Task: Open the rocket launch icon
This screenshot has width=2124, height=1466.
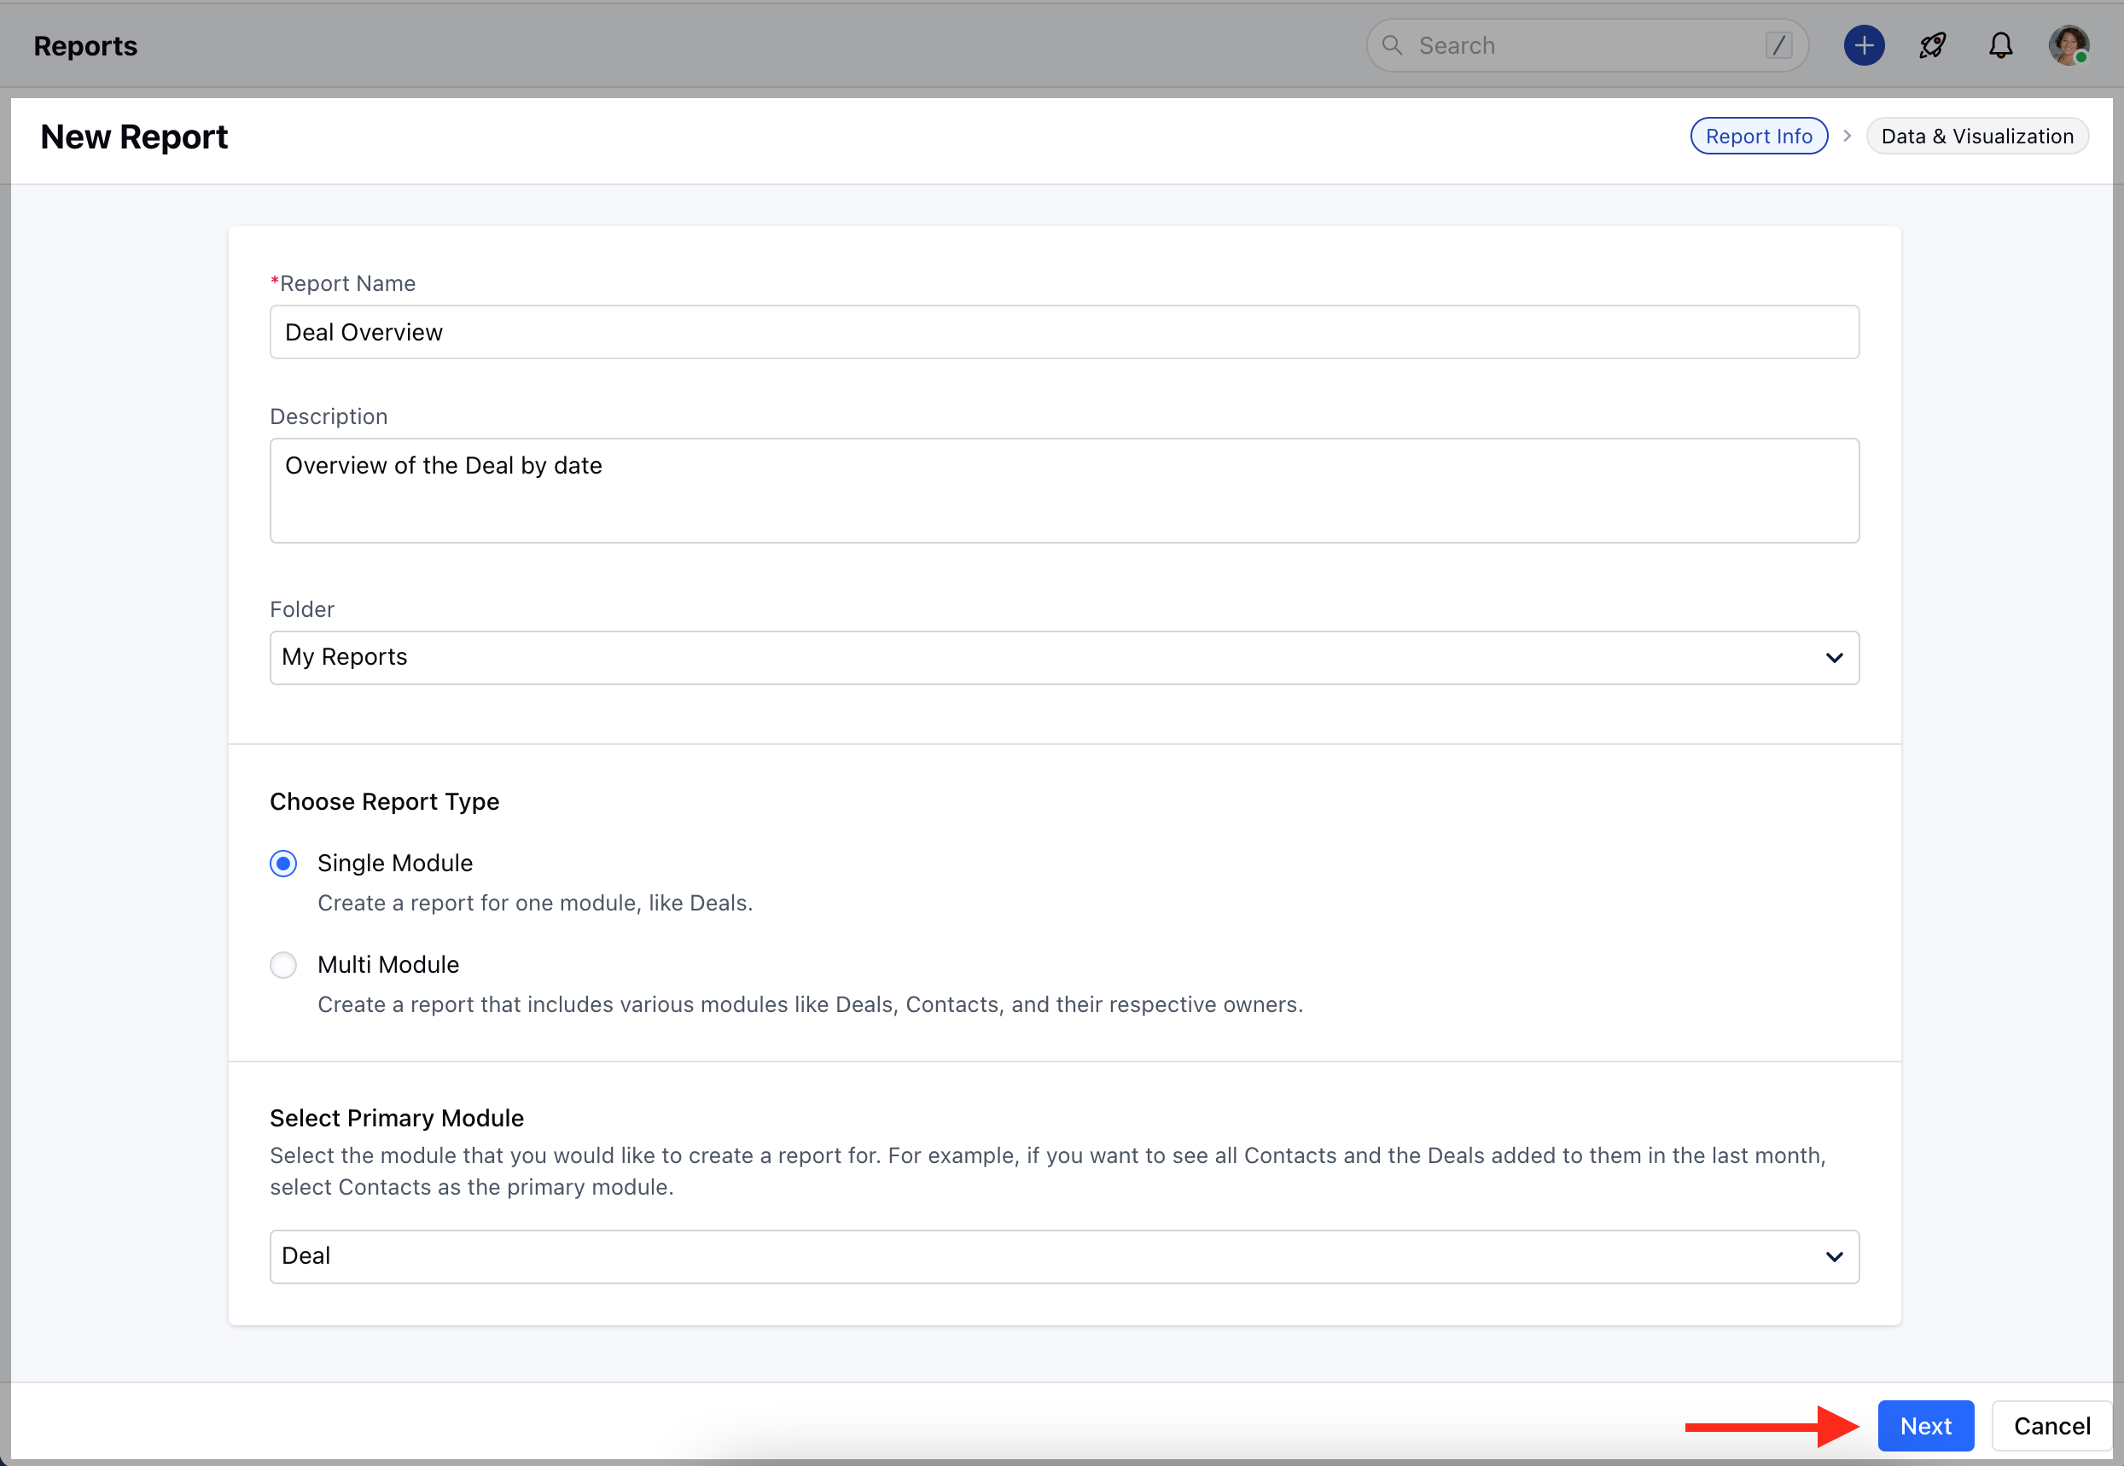Action: tap(1932, 46)
